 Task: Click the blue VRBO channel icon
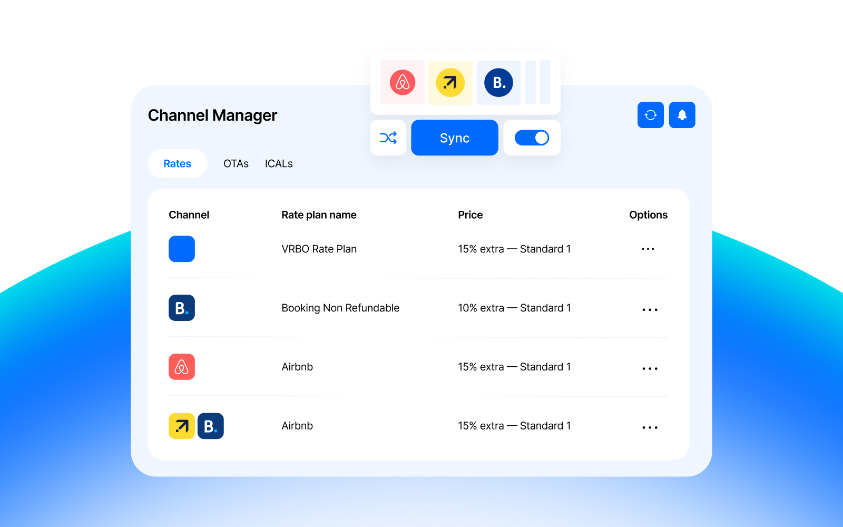coord(182,249)
